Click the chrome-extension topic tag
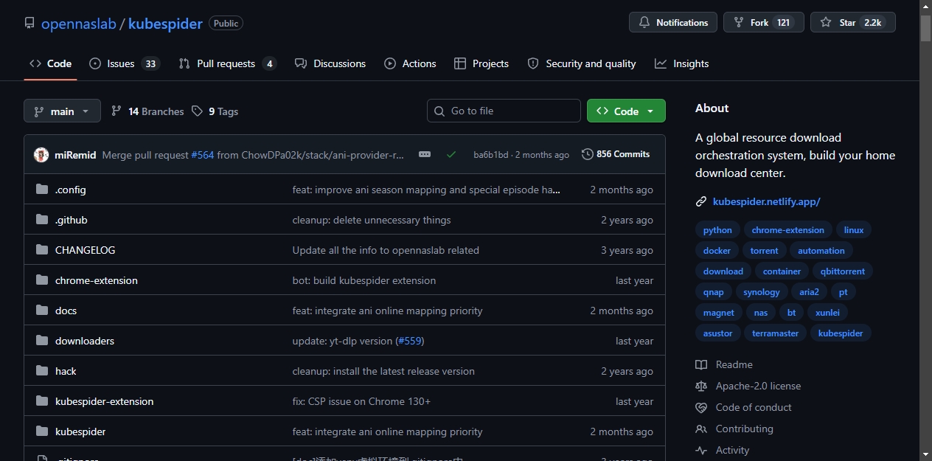932x461 pixels. 787,230
